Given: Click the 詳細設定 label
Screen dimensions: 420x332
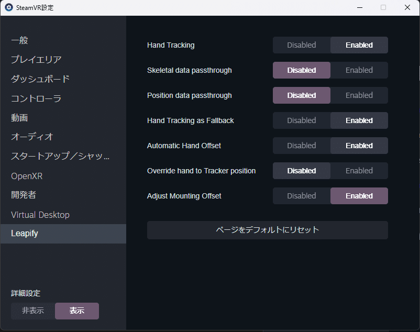Looking at the screenshot, I should click(x=26, y=293).
